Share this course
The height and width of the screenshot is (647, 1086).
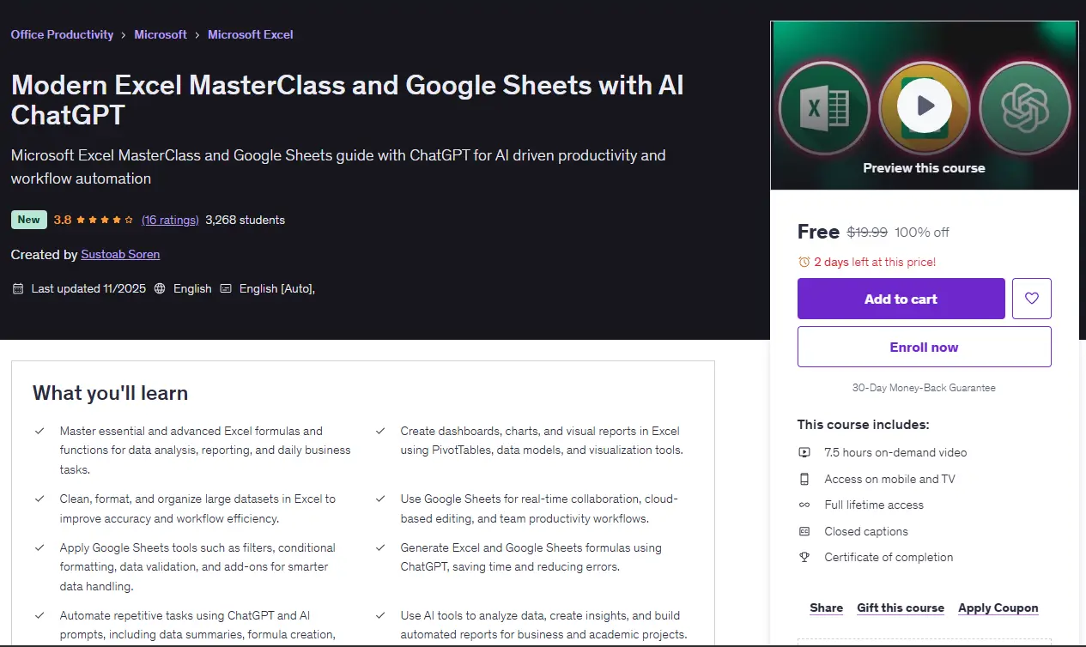(826, 608)
